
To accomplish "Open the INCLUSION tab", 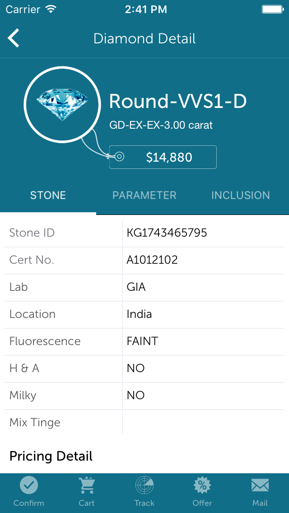I will pos(241,195).
